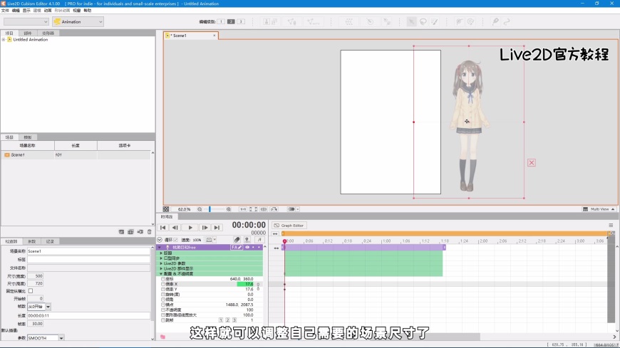The height and width of the screenshot is (348, 620).
Task: Click the go-to-first-frame playback button
Action: coord(162,228)
